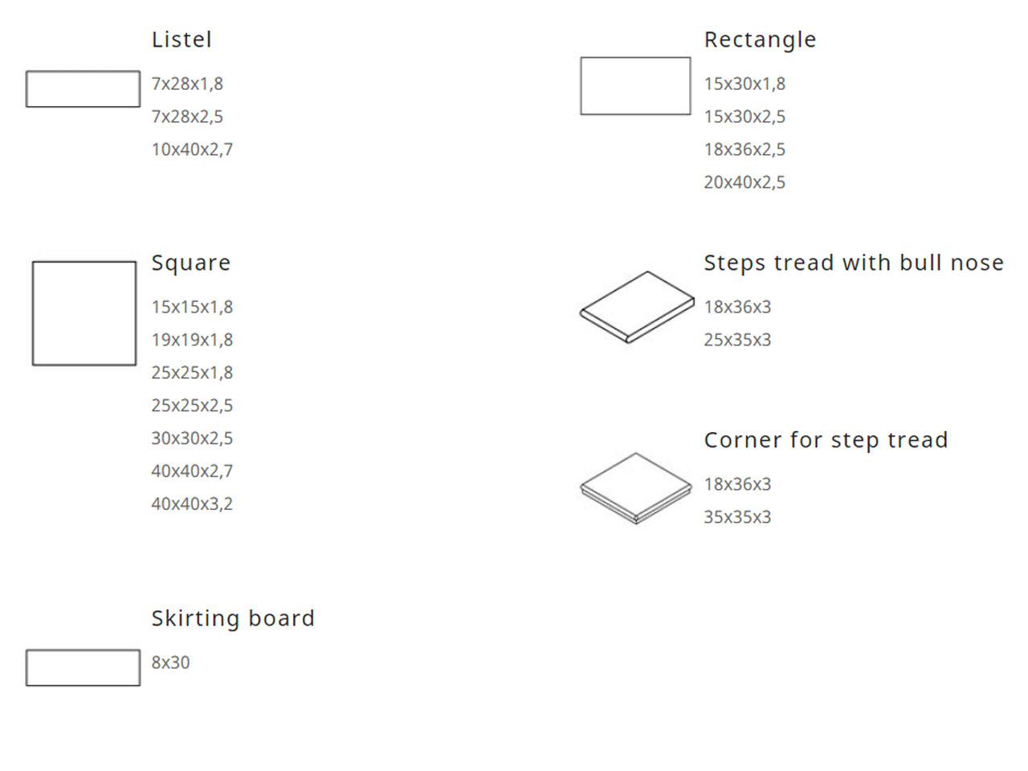The height and width of the screenshot is (771, 1028).
Task: Select the Rectangle heading
Action: pyautogui.click(x=760, y=39)
